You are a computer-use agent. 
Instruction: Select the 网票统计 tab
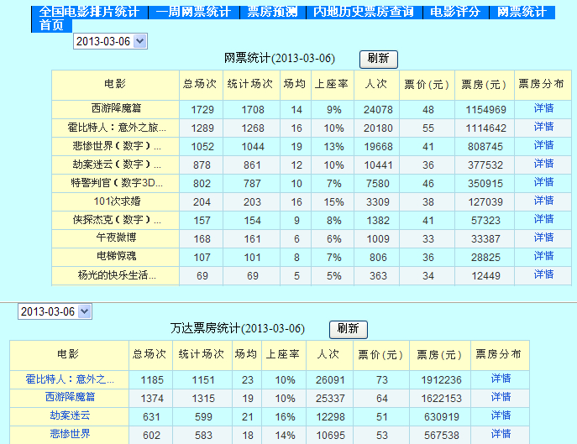(x=522, y=12)
